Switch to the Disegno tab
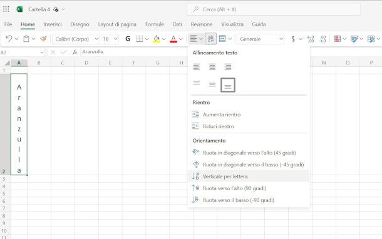The image size is (382, 239). 80,24
